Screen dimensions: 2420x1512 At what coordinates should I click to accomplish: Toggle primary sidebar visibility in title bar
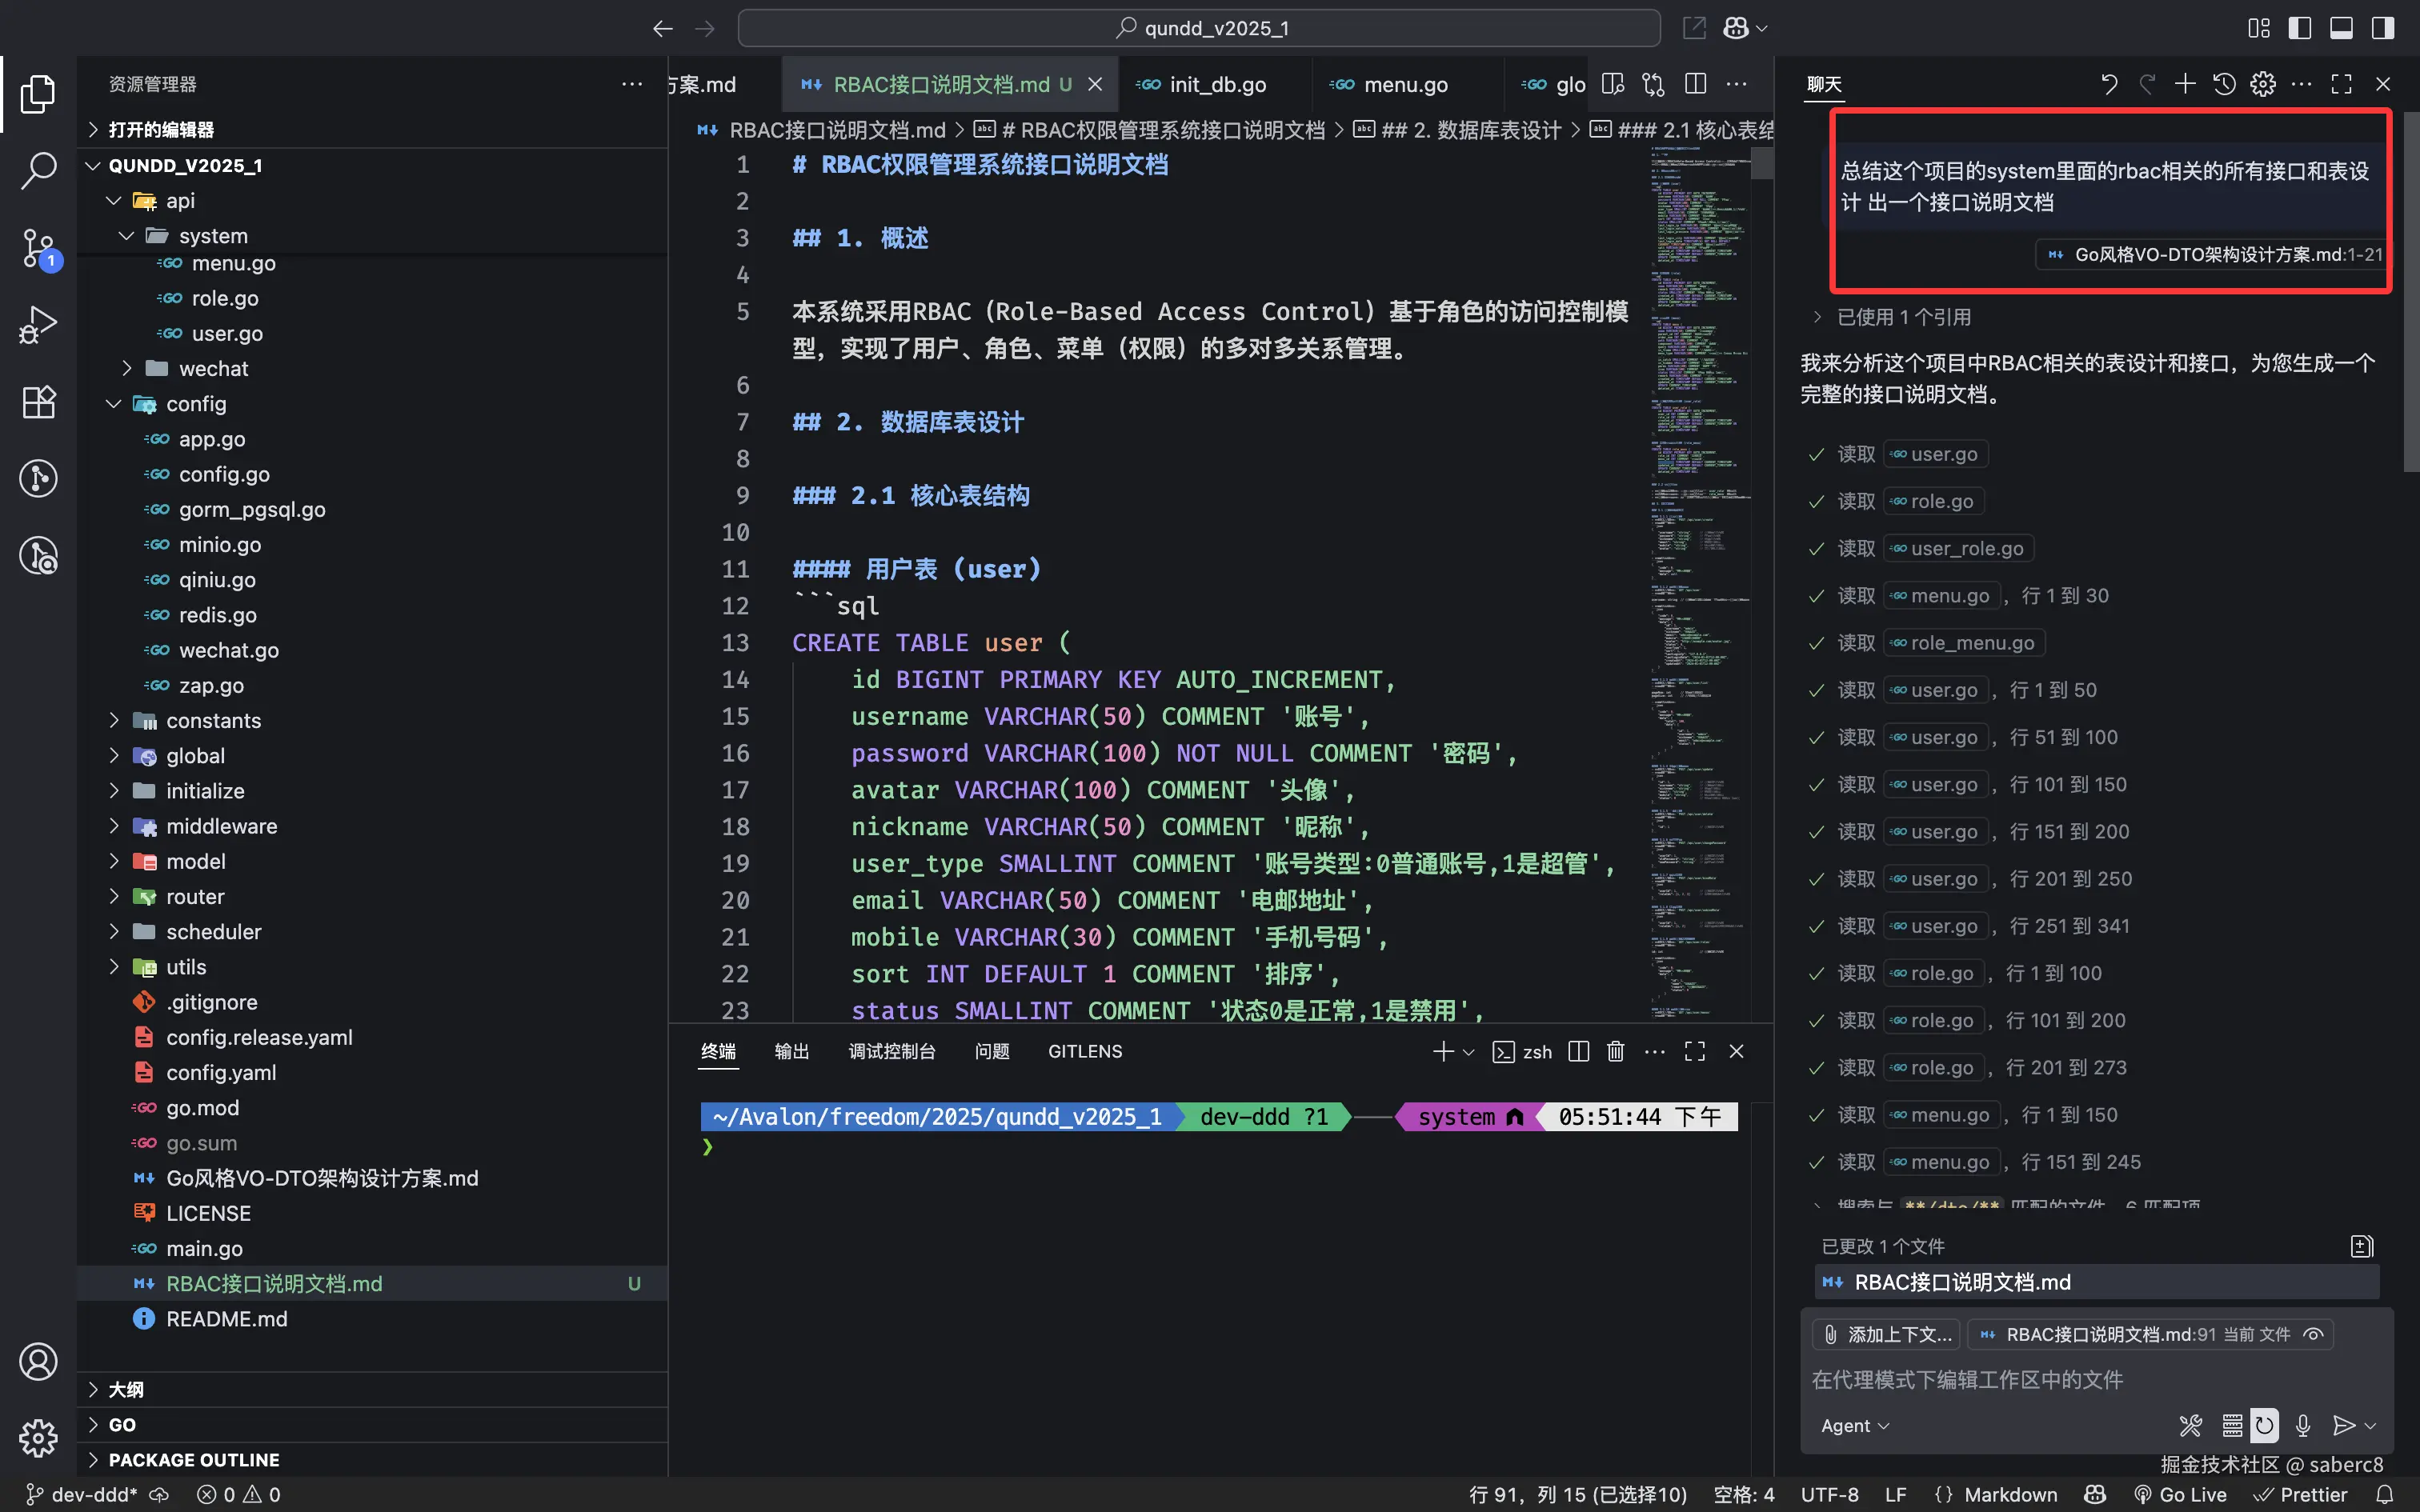tap(2300, 28)
